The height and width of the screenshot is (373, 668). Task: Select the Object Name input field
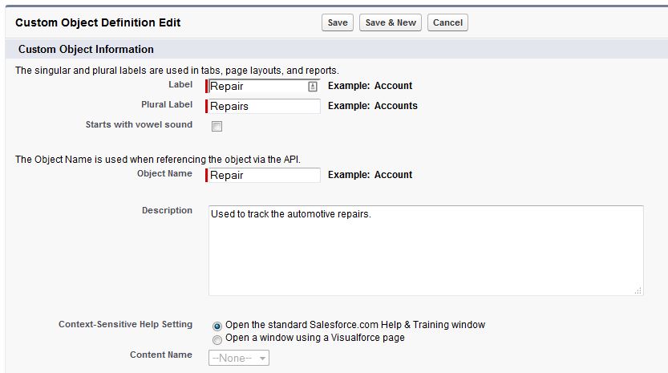coord(265,175)
